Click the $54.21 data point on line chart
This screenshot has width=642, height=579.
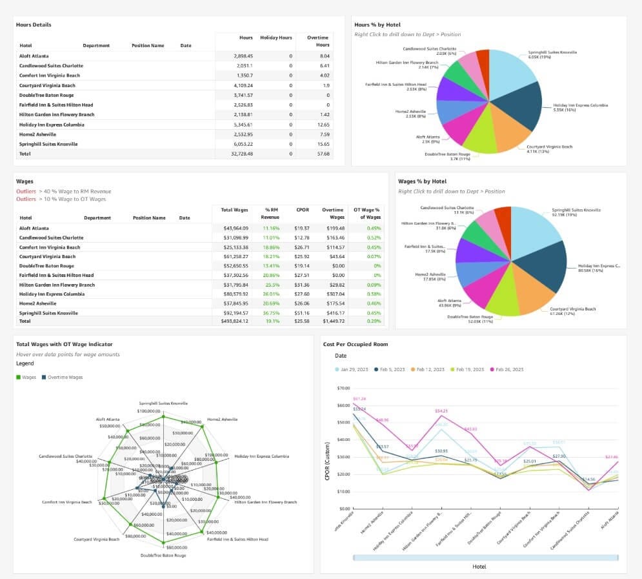pyautogui.click(x=441, y=416)
